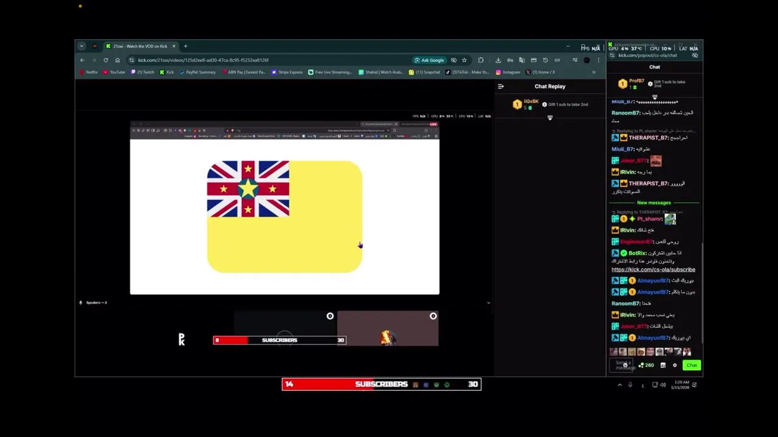Open the network icon in system tray

click(x=655, y=385)
